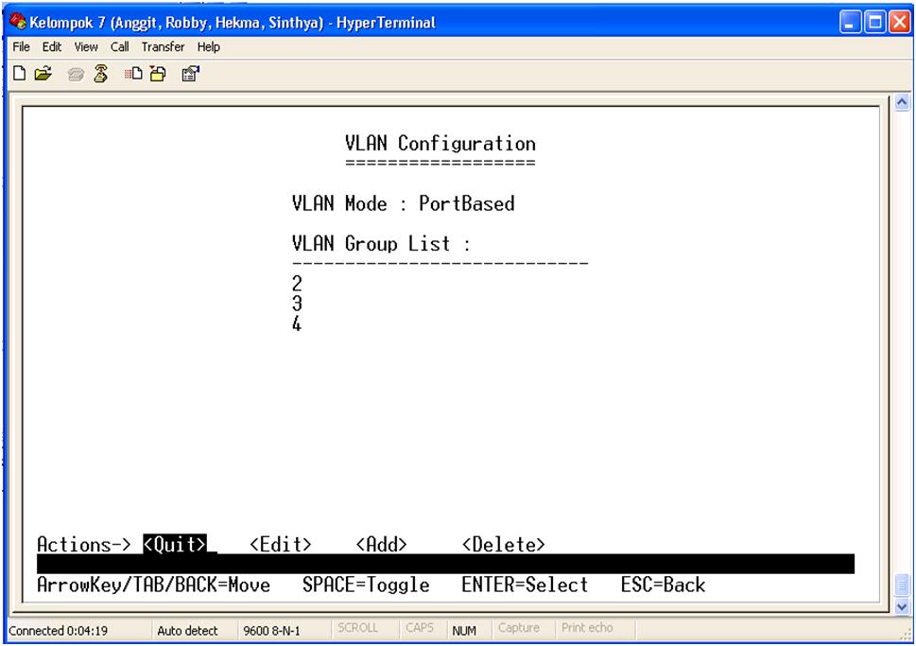Select the Delete action for VLAN groups
The image size is (916, 646).
[x=503, y=544]
